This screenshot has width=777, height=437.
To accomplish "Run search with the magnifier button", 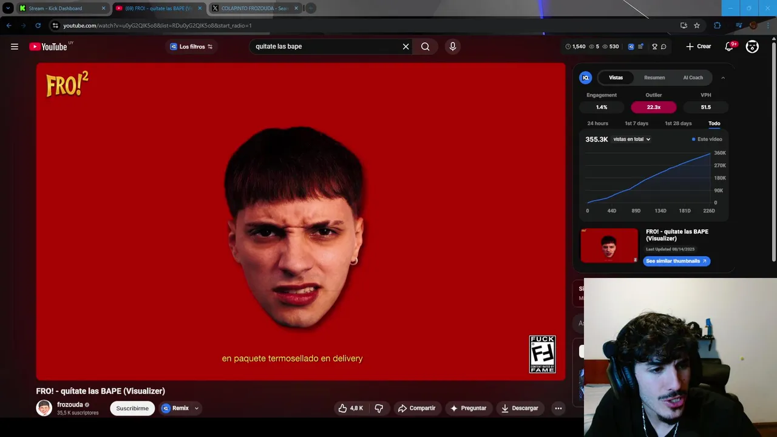I will tap(426, 46).
